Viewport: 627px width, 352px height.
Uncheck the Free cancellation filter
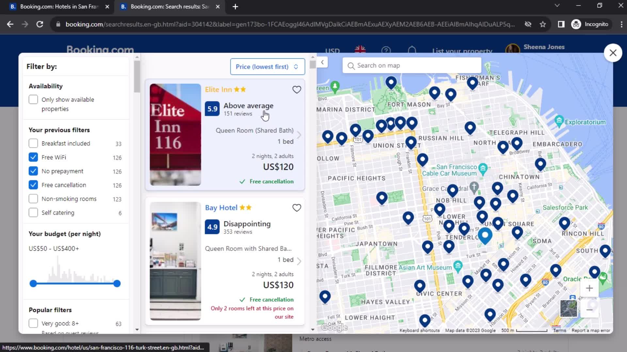[x=33, y=185]
